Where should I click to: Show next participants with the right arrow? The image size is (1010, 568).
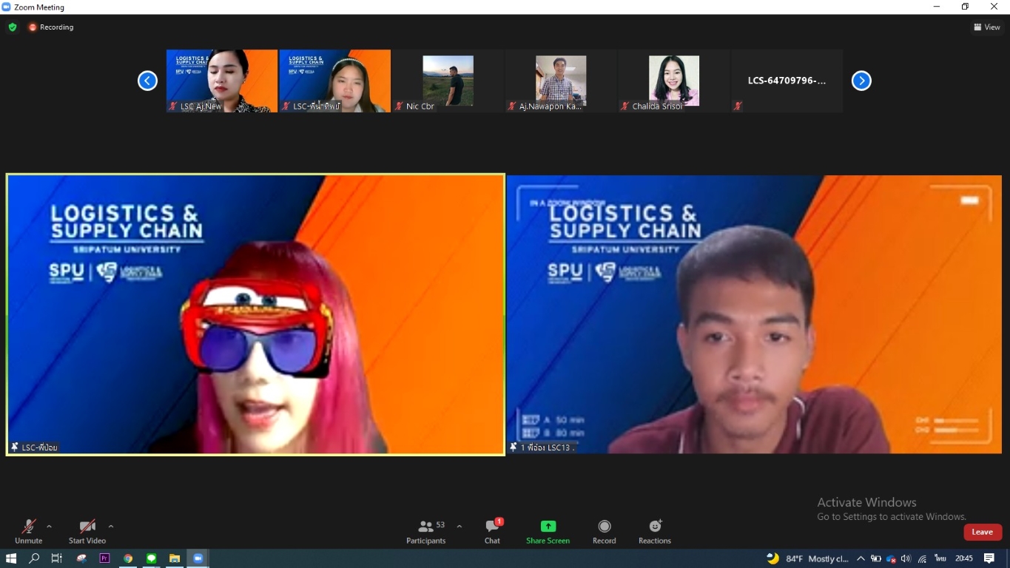click(861, 81)
